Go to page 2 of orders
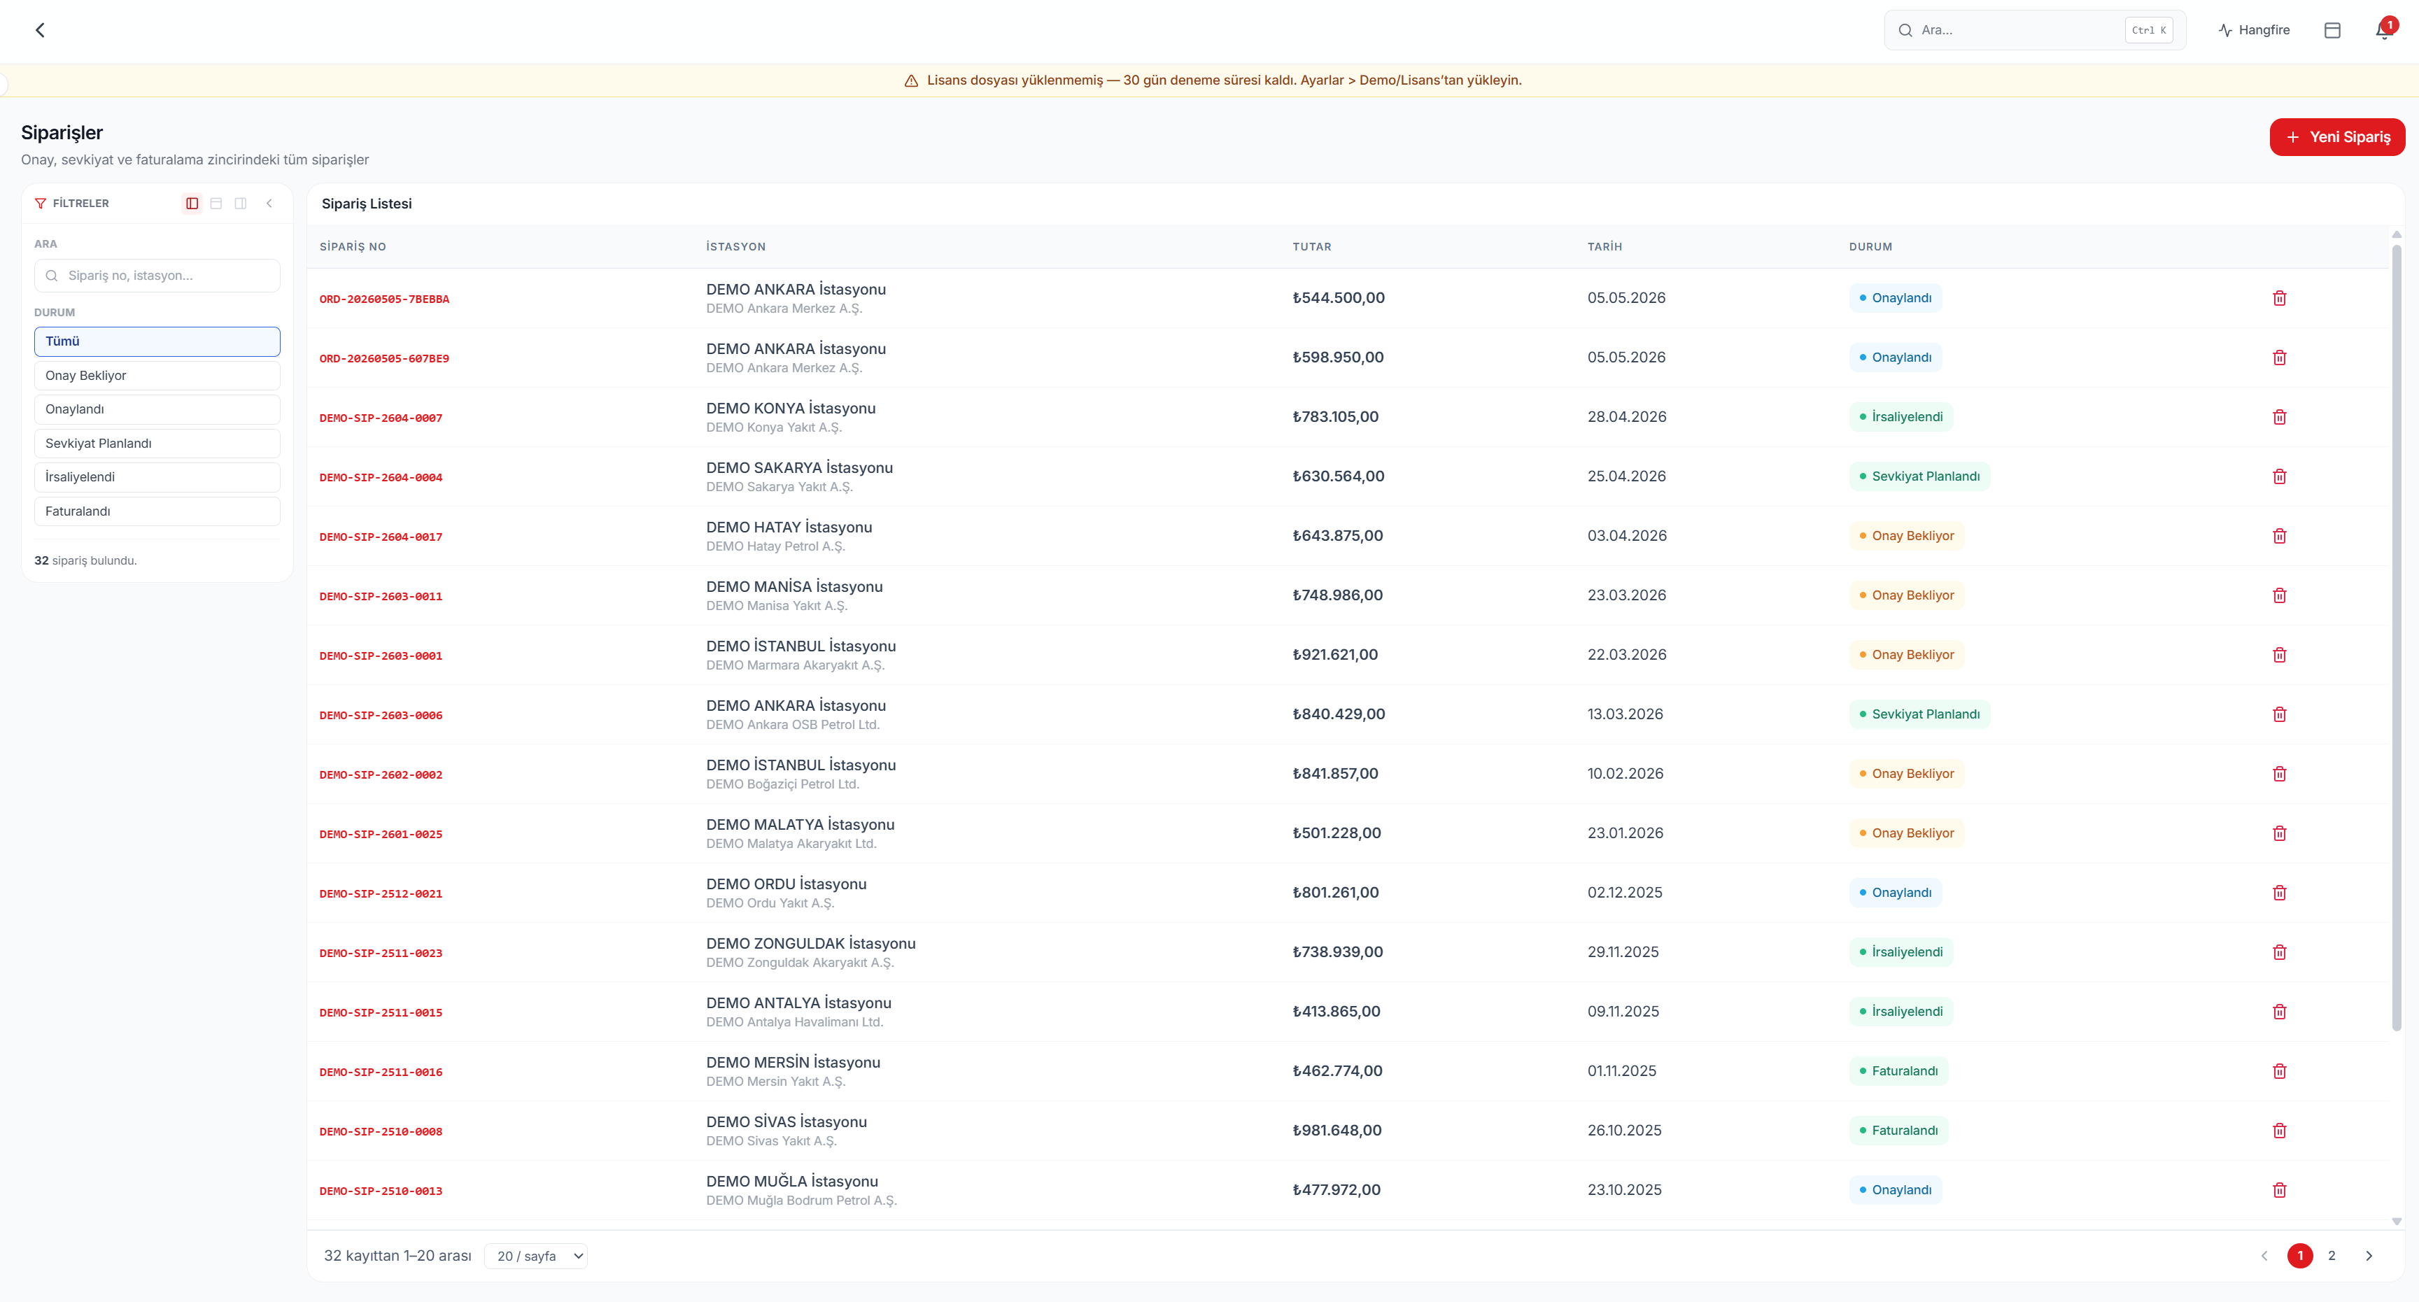 click(2332, 1256)
